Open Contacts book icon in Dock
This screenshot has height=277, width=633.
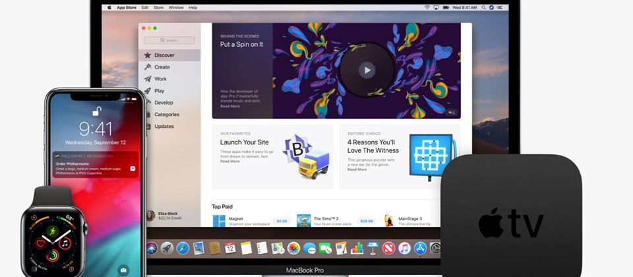pyautogui.click(x=214, y=248)
